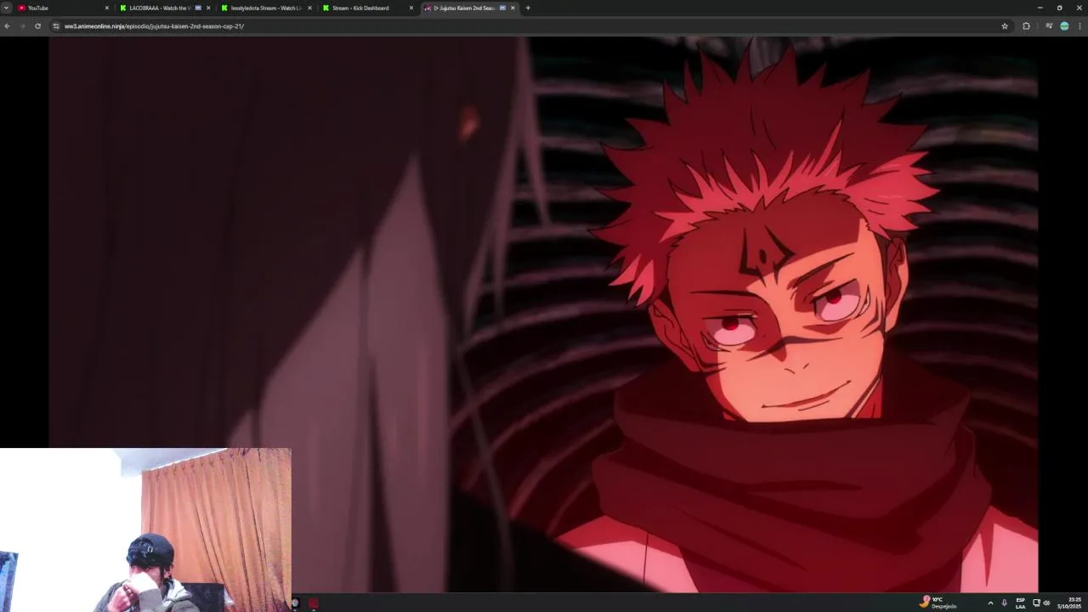
Task: Show hidden system tray icons
Action: coord(990,603)
